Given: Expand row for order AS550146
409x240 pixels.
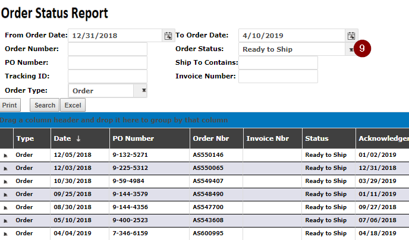Looking at the screenshot, I should pyautogui.click(x=5, y=155).
